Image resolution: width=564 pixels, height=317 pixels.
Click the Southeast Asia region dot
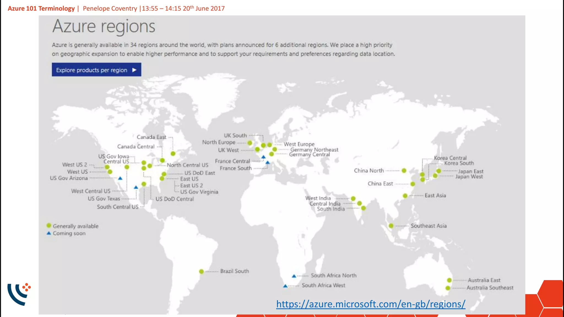coord(391,226)
